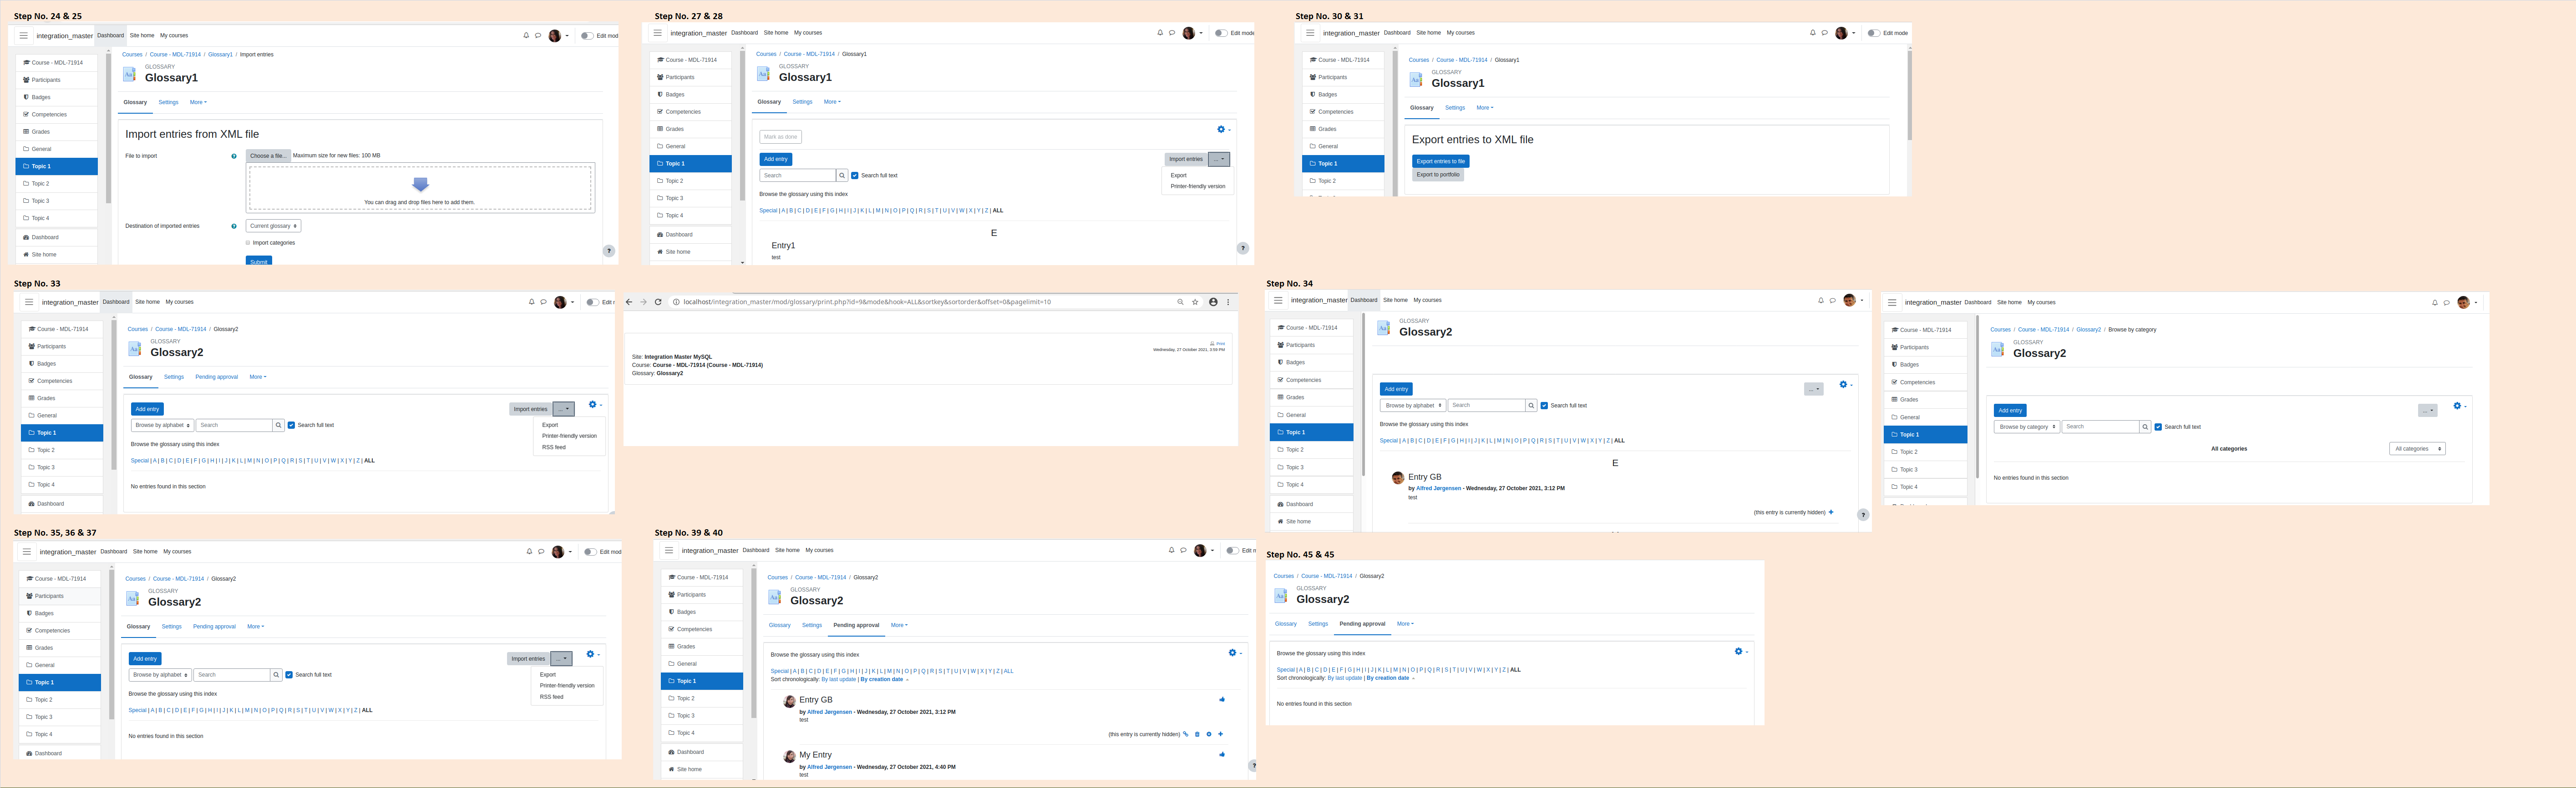The width and height of the screenshot is (2576, 788).
Task: Uncheck Search full text in Step 33 glossary
Action: [291, 426]
